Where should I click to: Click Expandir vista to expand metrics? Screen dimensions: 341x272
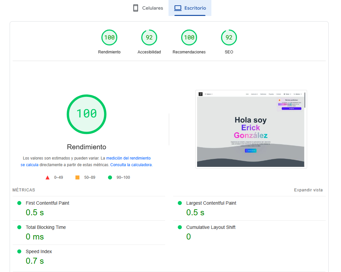(308, 190)
